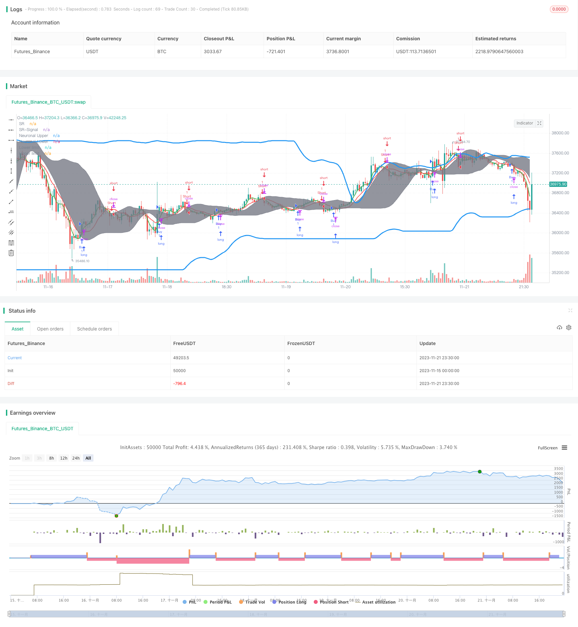Open earnings chart hamburger menu
This screenshot has width=578, height=627.
click(x=564, y=448)
